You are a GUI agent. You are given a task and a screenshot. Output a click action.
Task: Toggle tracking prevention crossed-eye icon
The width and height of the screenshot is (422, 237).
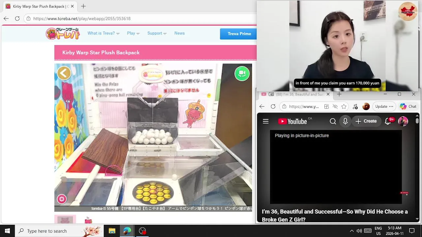click(x=335, y=106)
